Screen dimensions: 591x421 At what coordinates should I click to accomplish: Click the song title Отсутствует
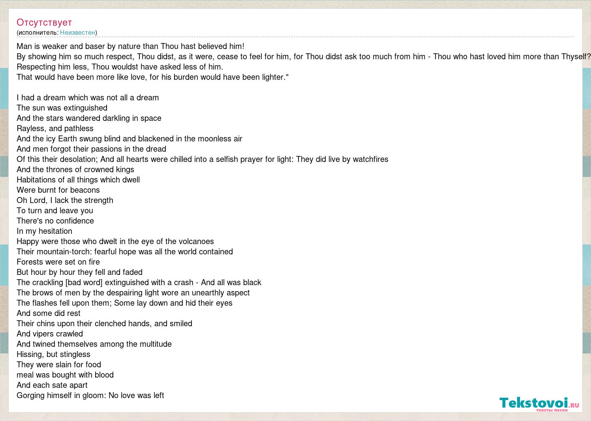point(44,22)
